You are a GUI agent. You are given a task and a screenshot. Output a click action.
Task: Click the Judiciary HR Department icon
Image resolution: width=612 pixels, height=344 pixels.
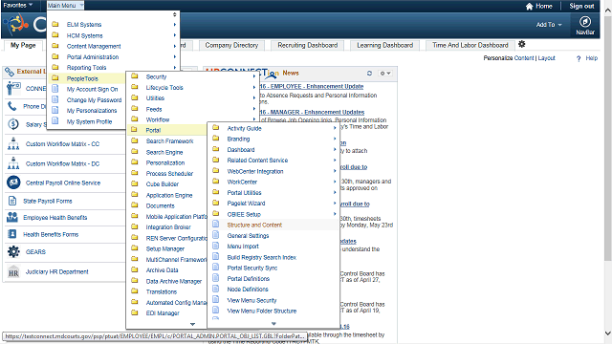coord(13,271)
